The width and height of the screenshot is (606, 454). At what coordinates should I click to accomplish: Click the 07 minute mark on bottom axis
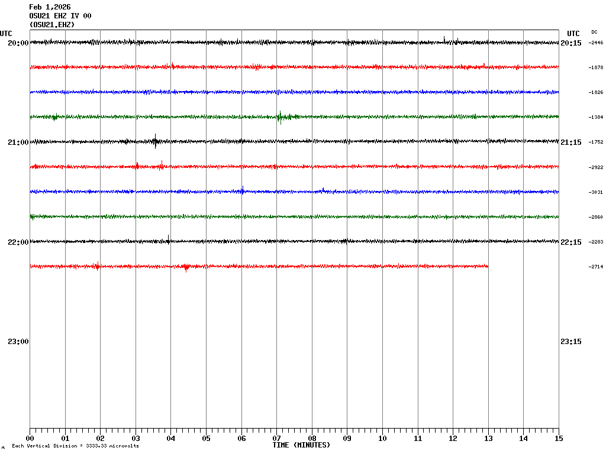point(276,439)
